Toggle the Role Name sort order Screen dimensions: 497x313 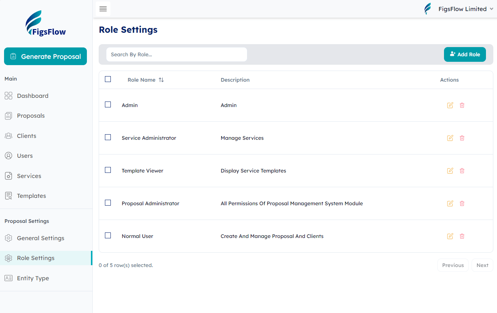pos(161,79)
